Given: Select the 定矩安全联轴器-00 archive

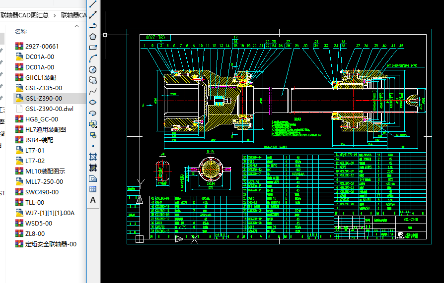Looking at the screenshot, I should pos(51,244).
